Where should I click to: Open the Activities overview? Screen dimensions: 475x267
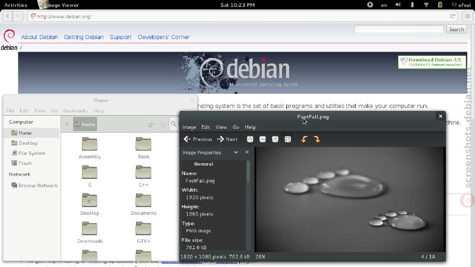(x=16, y=5)
